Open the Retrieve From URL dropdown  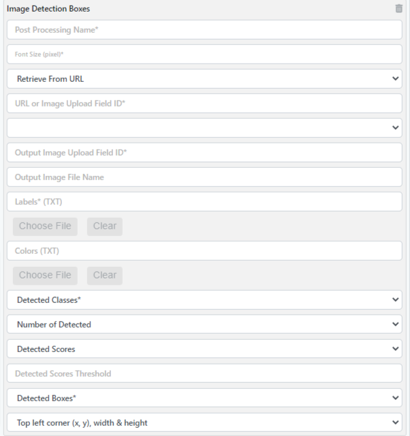pyautogui.click(x=204, y=79)
